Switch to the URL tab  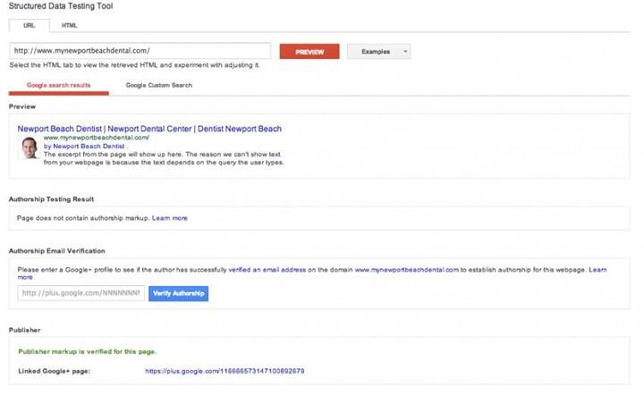(x=30, y=25)
